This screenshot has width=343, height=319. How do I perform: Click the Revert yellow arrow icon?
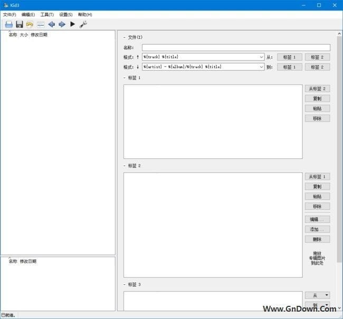coord(30,24)
